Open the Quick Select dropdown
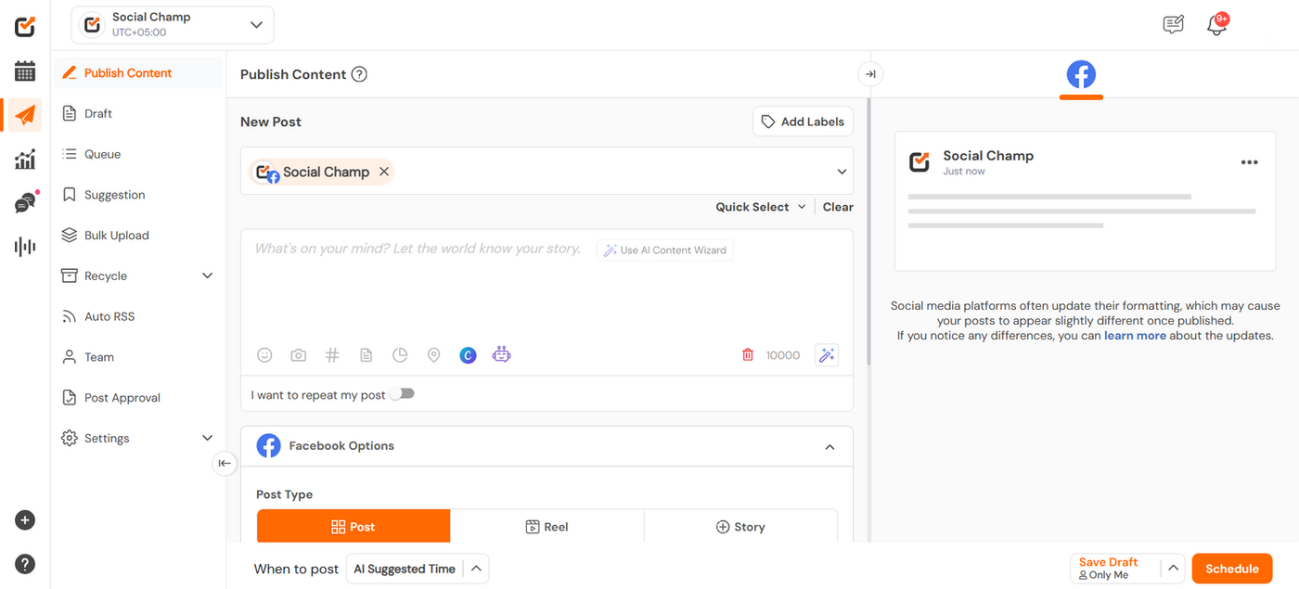 tap(761, 207)
